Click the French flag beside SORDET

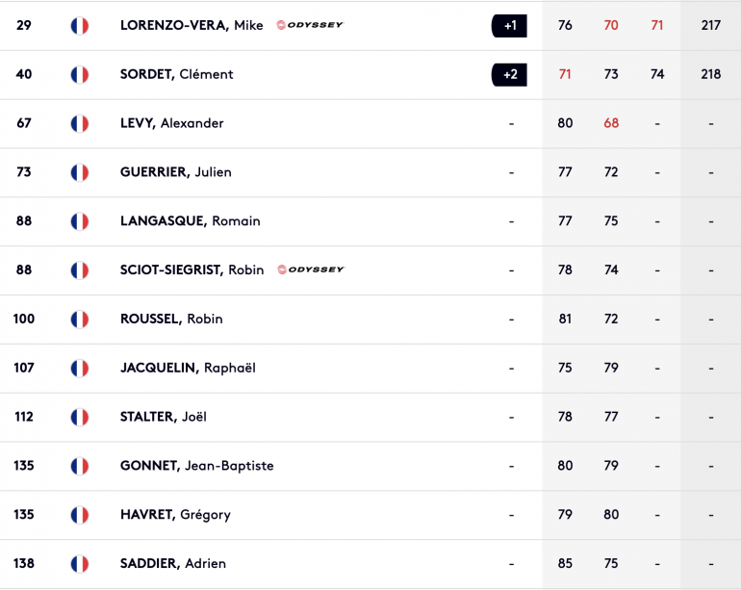tap(79, 75)
